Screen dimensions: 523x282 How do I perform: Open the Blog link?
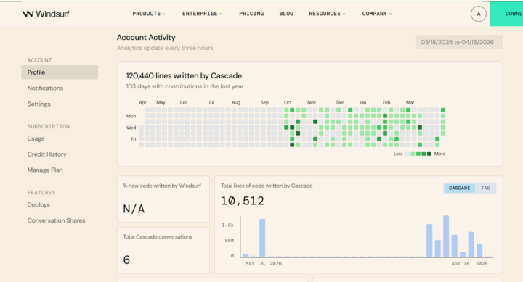(x=286, y=14)
